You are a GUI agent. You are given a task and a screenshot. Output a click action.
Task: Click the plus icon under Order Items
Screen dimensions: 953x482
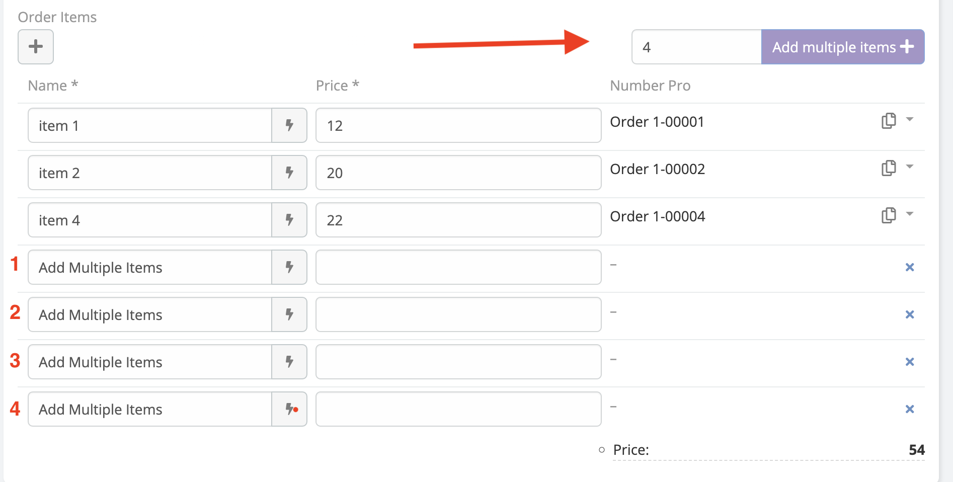pyautogui.click(x=36, y=47)
